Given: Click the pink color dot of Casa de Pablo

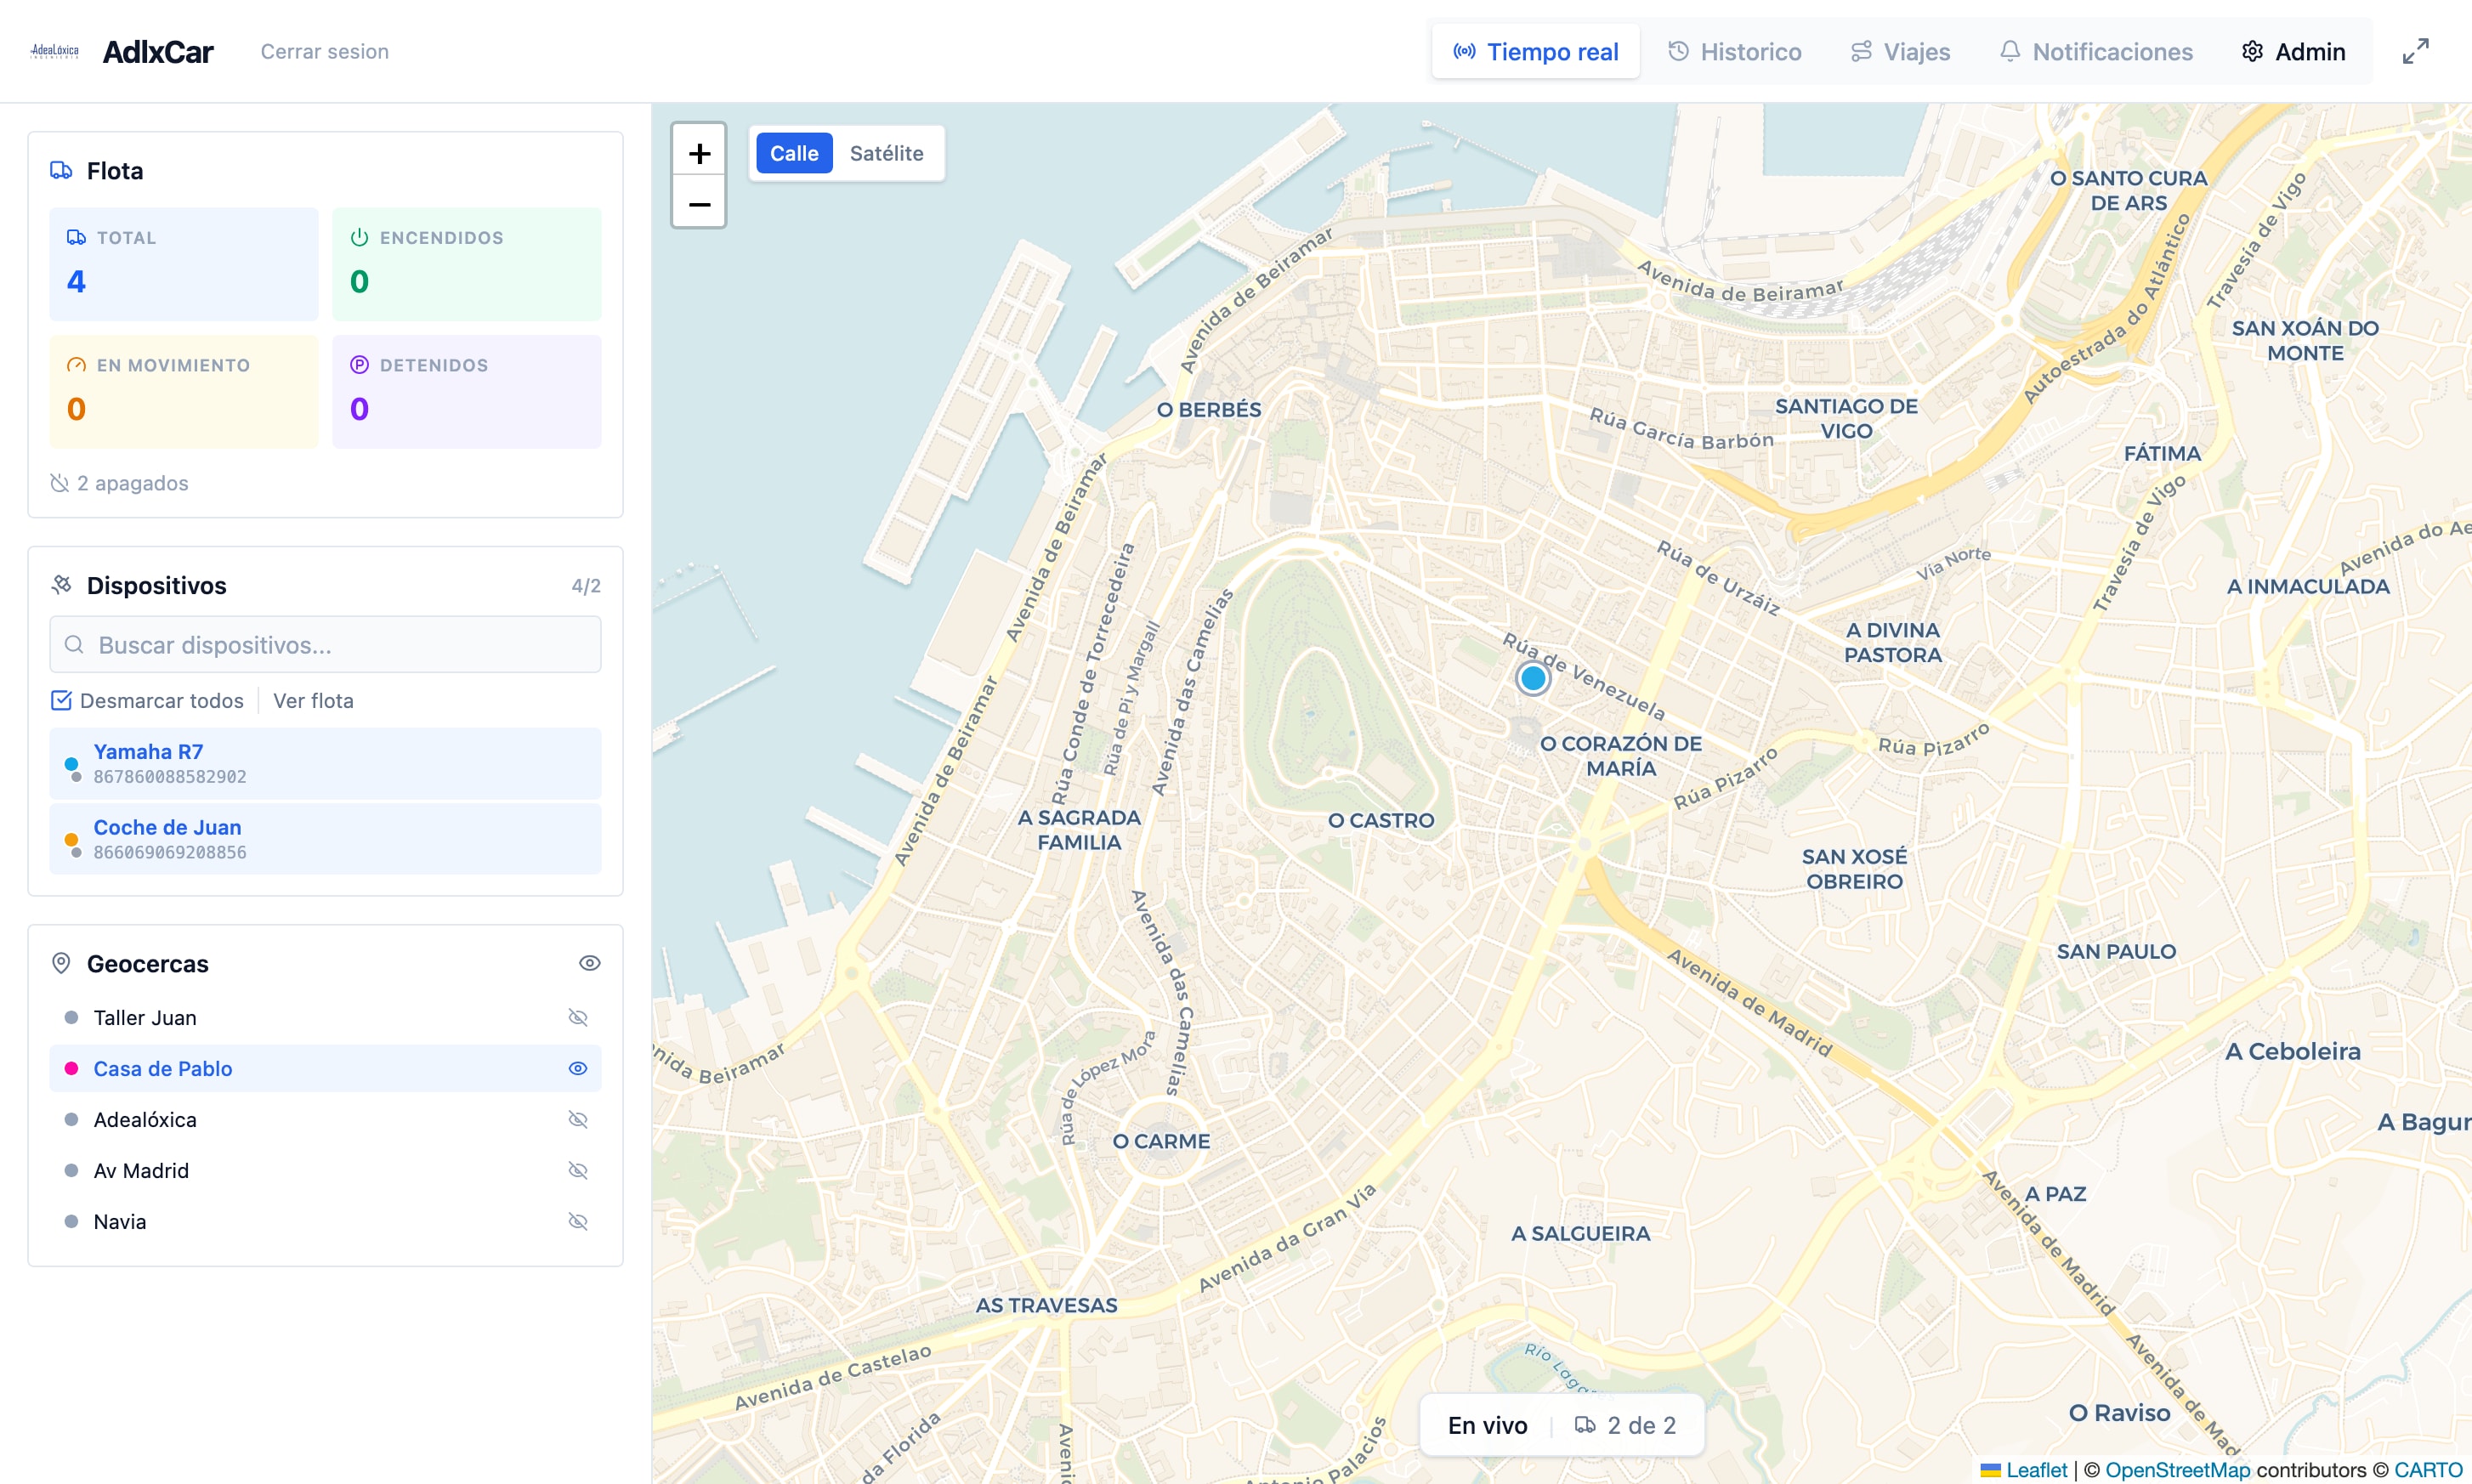Looking at the screenshot, I should click(71, 1068).
